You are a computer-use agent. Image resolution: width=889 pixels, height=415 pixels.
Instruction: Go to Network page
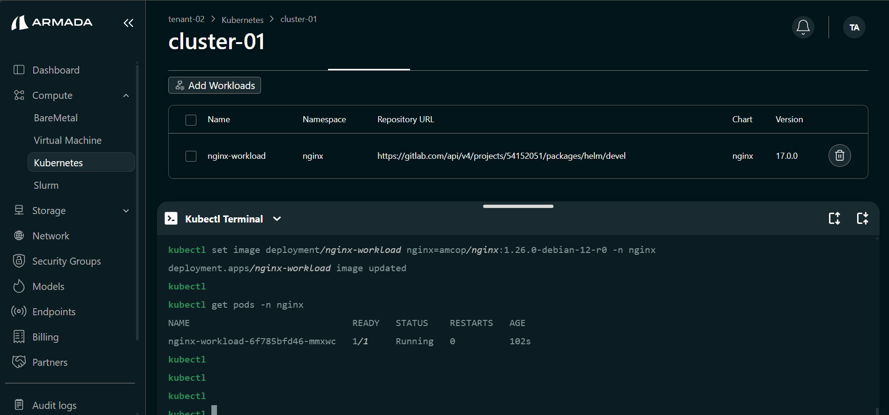pos(51,236)
